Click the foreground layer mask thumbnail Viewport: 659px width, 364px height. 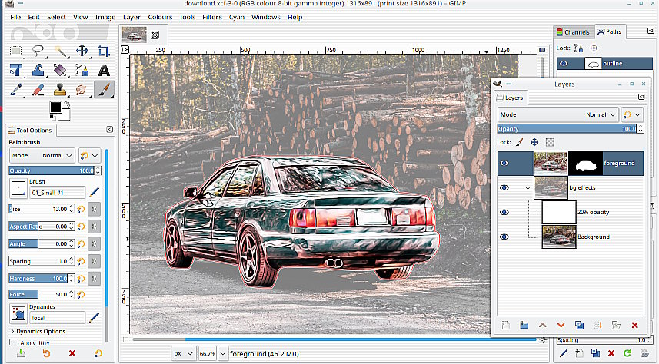click(x=584, y=163)
